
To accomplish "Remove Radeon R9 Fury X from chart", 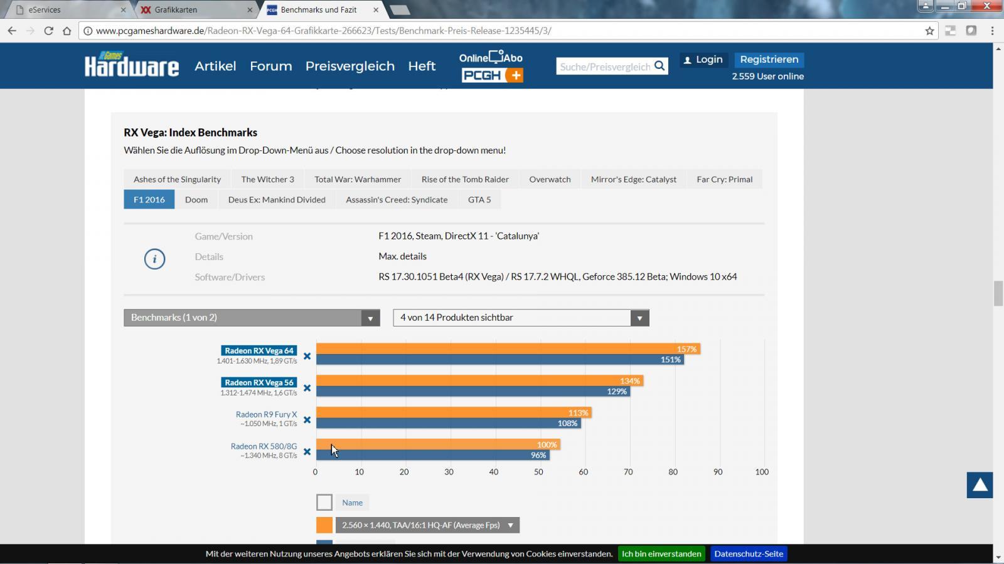I will pyautogui.click(x=307, y=420).
